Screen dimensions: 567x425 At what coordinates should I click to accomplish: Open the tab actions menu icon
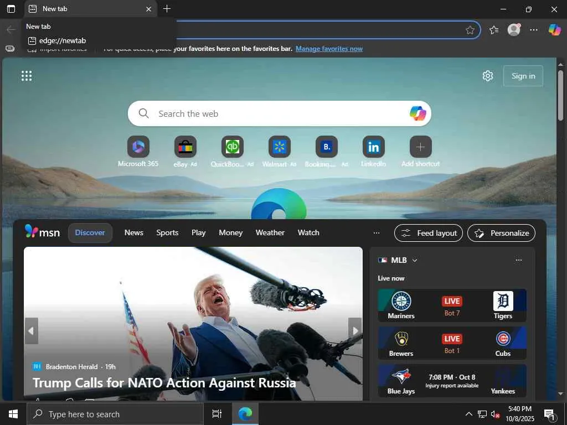(11, 9)
